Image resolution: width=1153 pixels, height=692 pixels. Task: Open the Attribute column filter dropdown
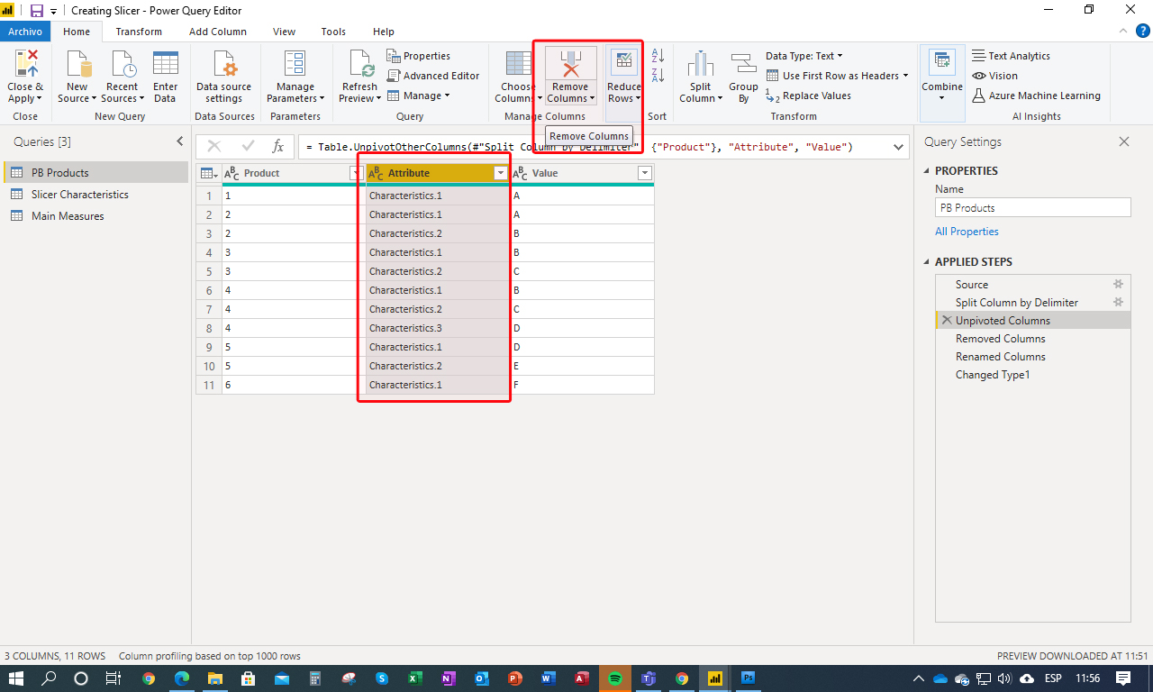click(500, 173)
